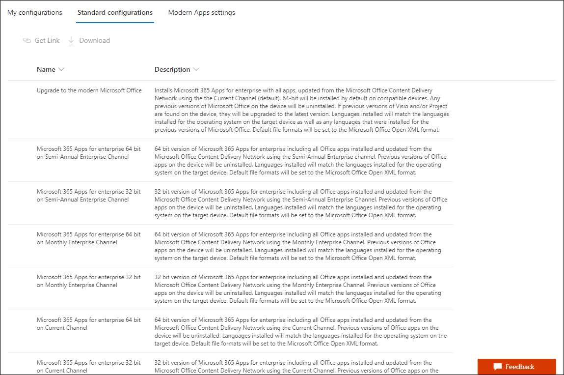This screenshot has width=564, height=375.
Task: Click the 32 bit Monthly Enterprise description text
Action: (x=298, y=289)
